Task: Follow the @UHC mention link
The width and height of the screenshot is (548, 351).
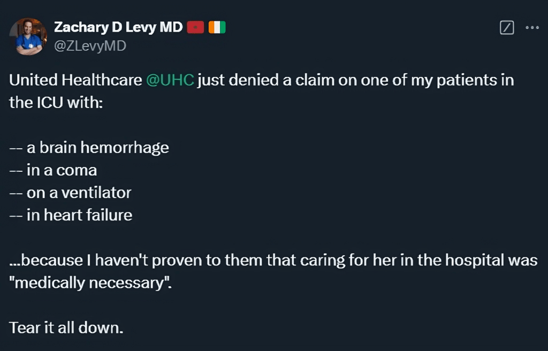Action: tap(170, 80)
